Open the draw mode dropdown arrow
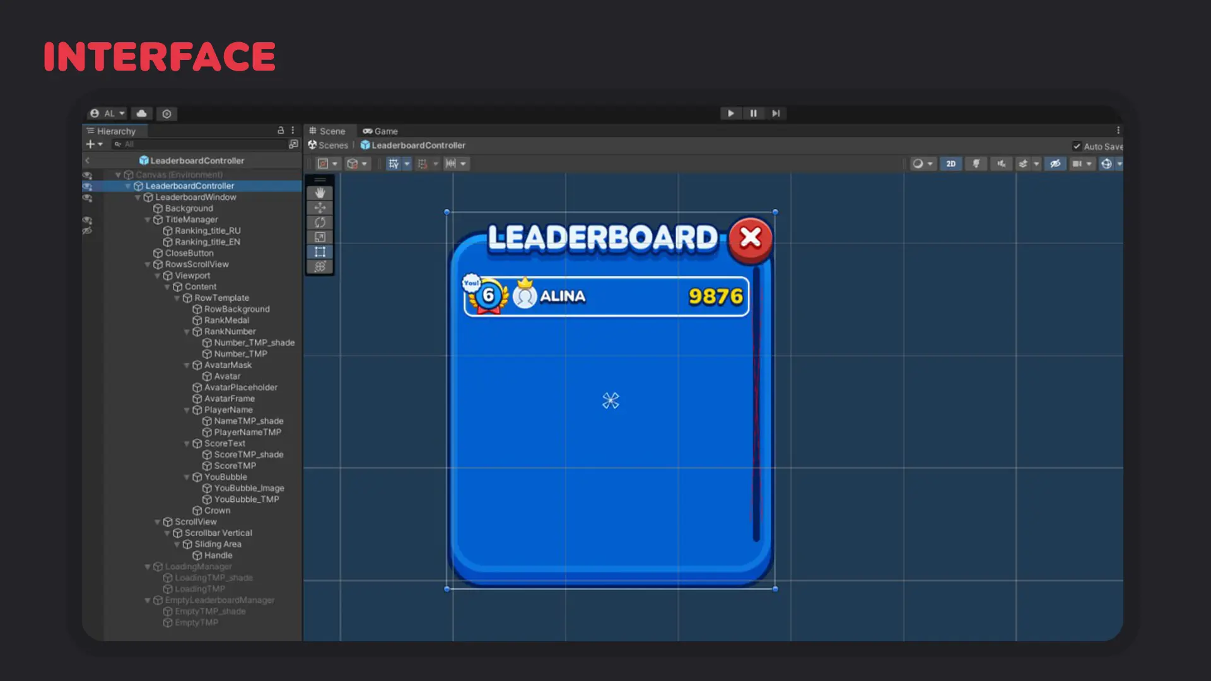 [930, 164]
